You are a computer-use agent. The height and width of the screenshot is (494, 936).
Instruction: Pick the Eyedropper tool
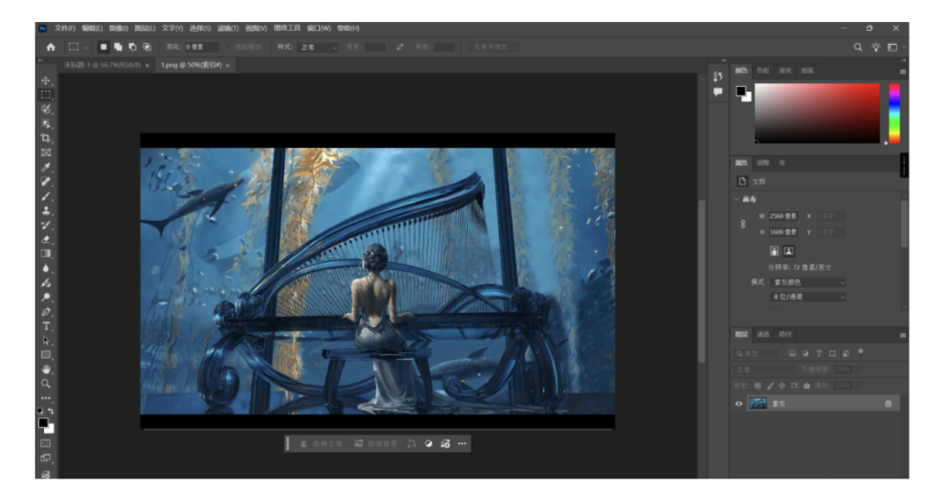pyautogui.click(x=46, y=167)
